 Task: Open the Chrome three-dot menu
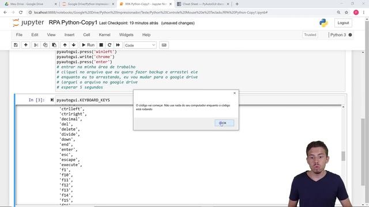[364, 13]
